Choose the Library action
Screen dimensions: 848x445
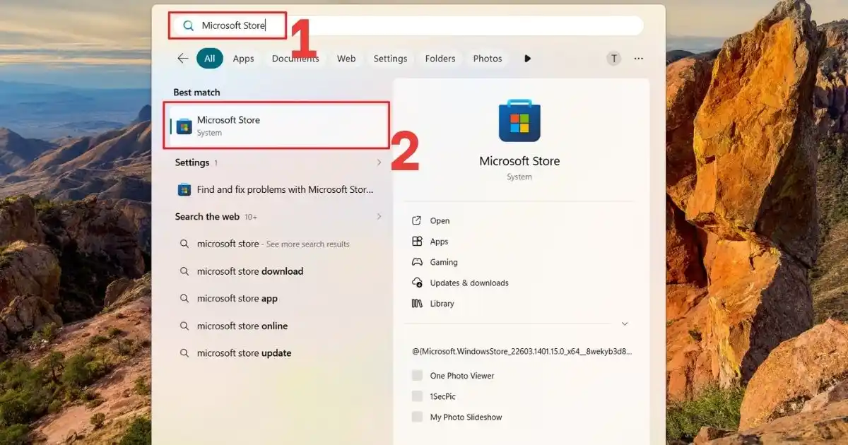coord(442,304)
